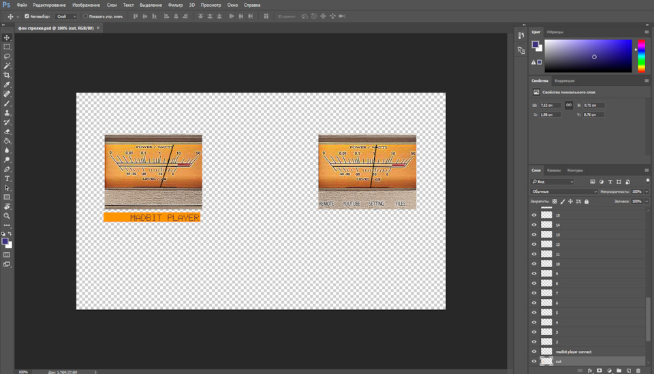654x374 pixels.
Task: Open the Color panel options menu
Action: [x=647, y=32]
